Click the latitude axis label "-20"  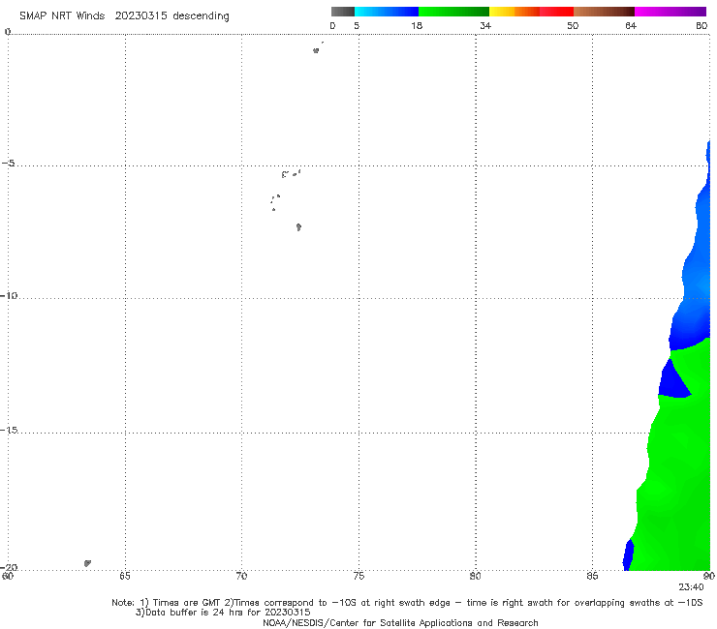(x=9, y=567)
